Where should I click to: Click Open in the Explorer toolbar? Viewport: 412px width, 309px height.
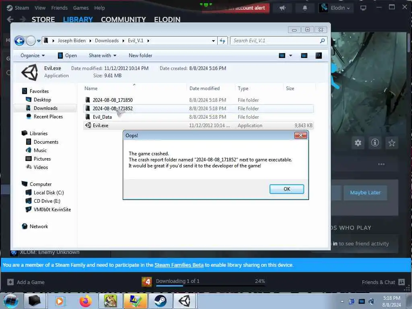tap(67, 56)
